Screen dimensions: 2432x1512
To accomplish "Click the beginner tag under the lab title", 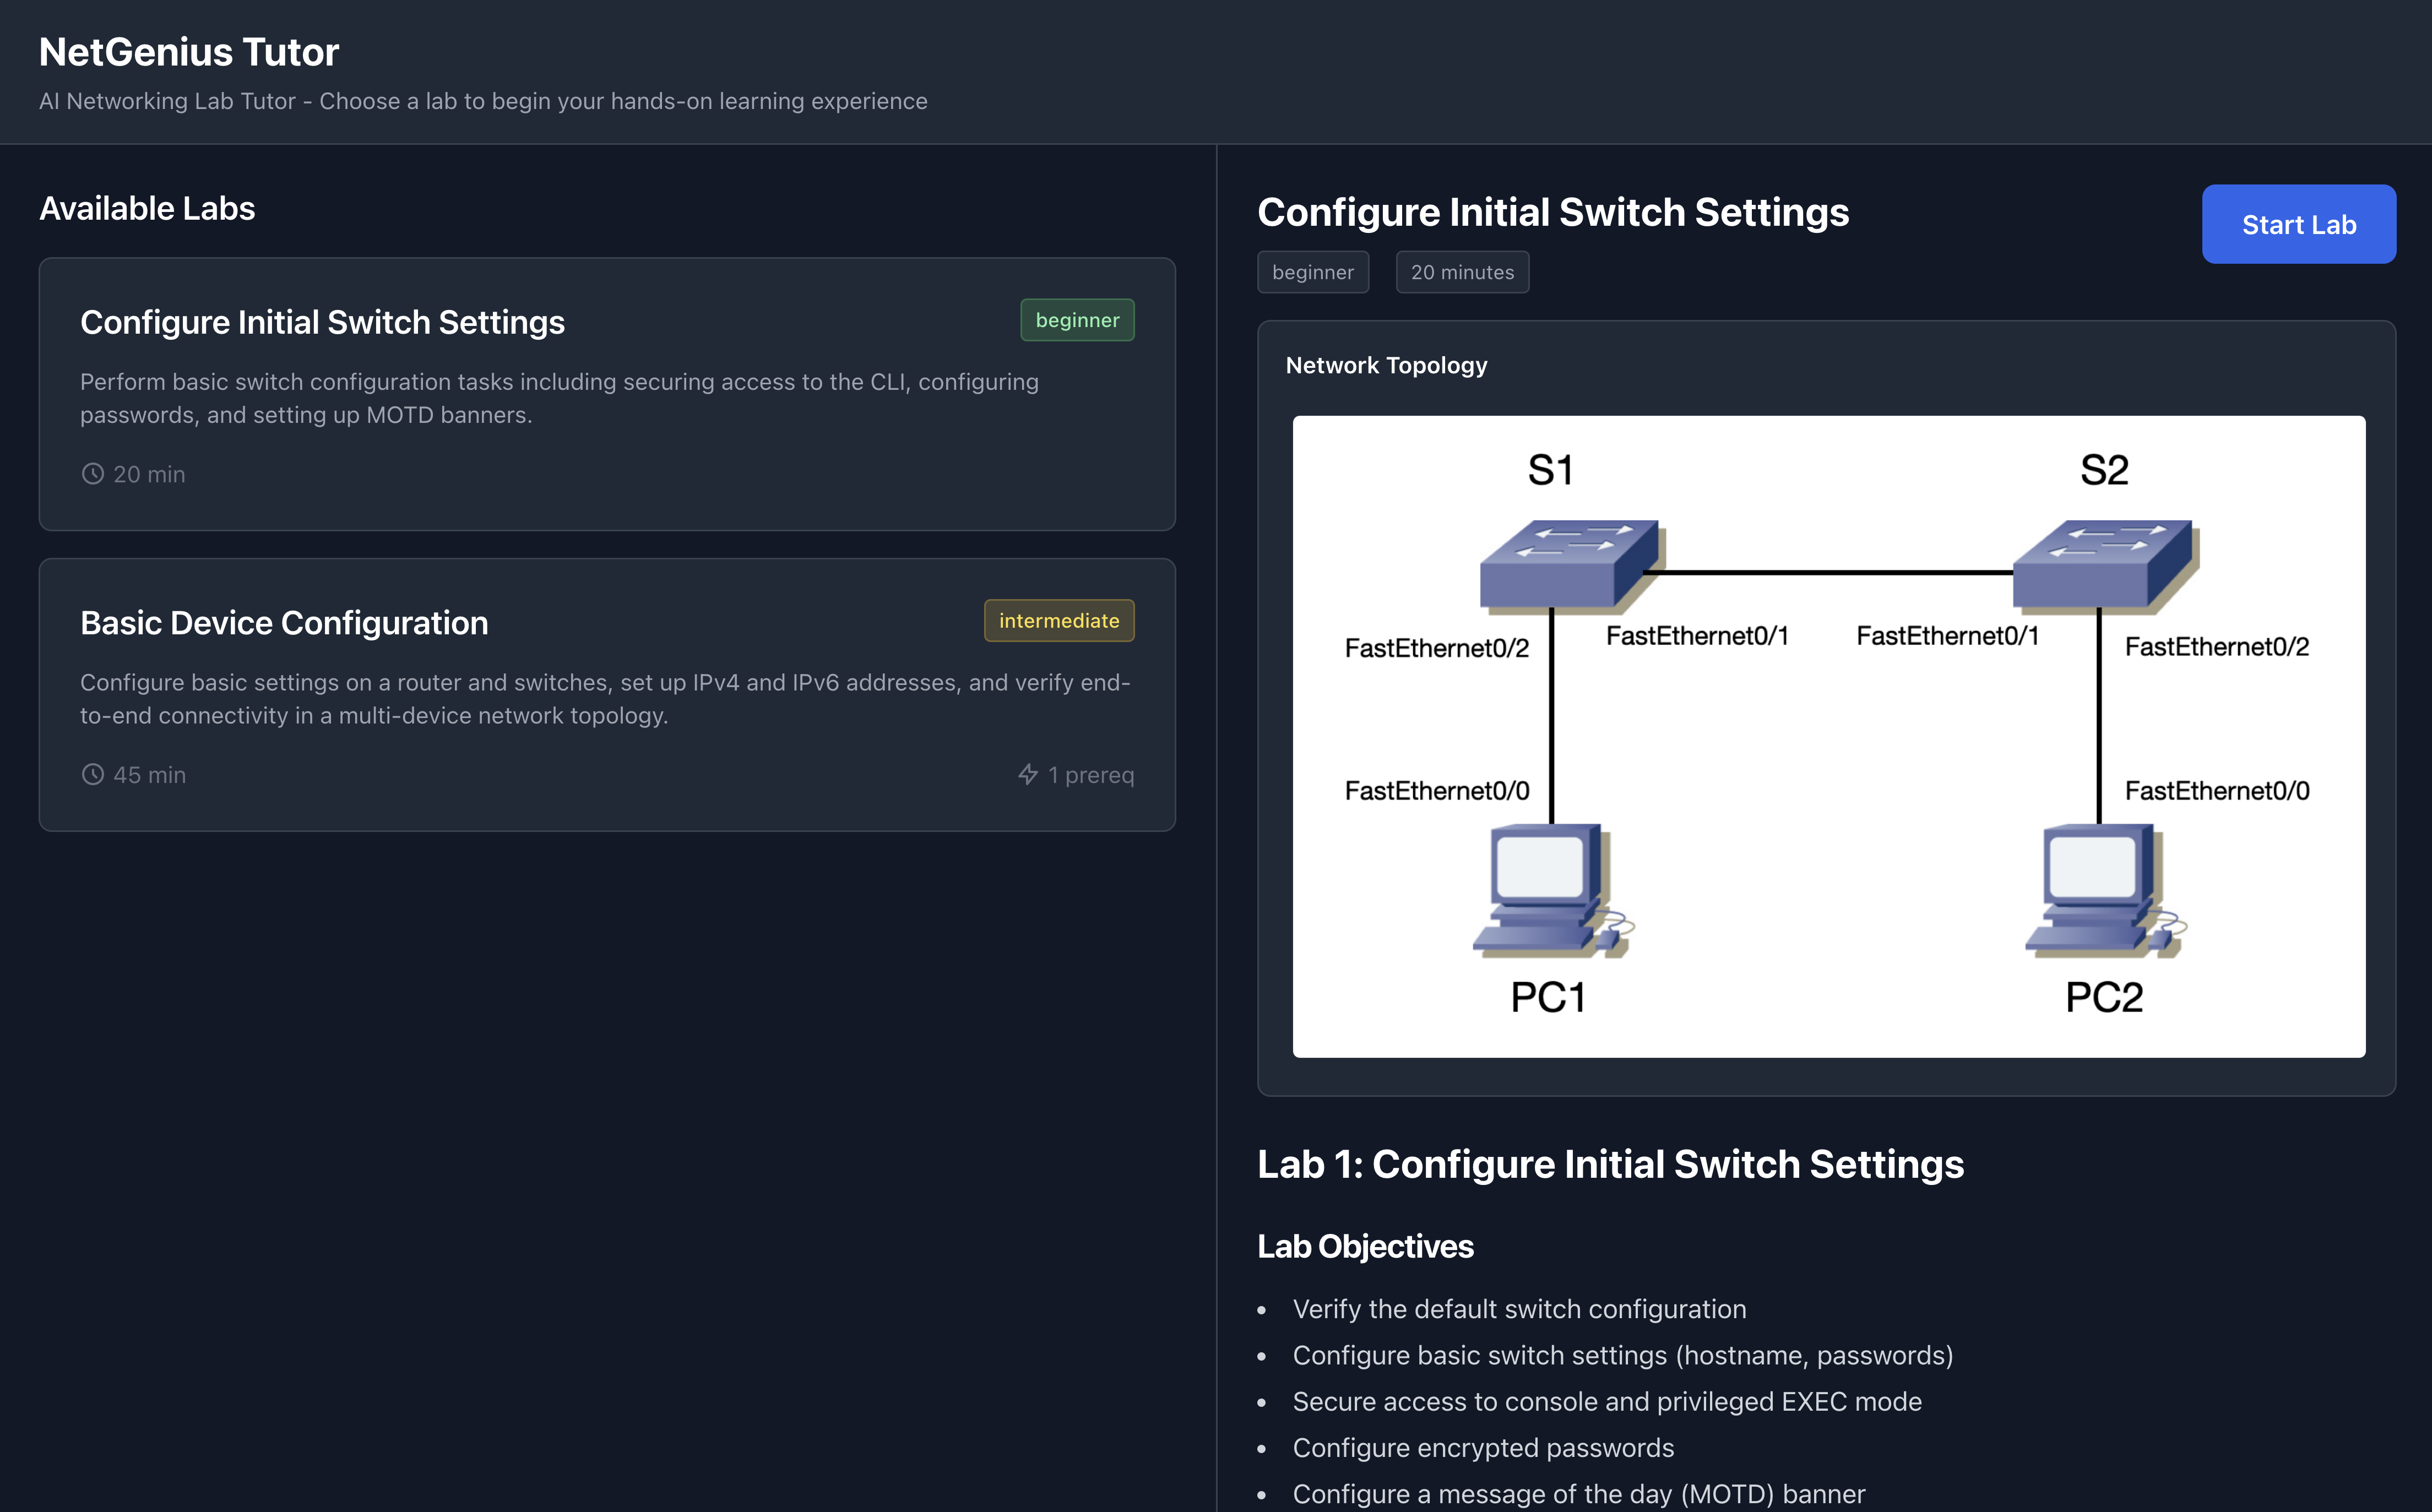I will point(1312,272).
